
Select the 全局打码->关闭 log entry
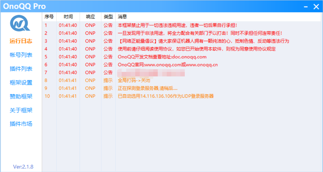[134, 80]
